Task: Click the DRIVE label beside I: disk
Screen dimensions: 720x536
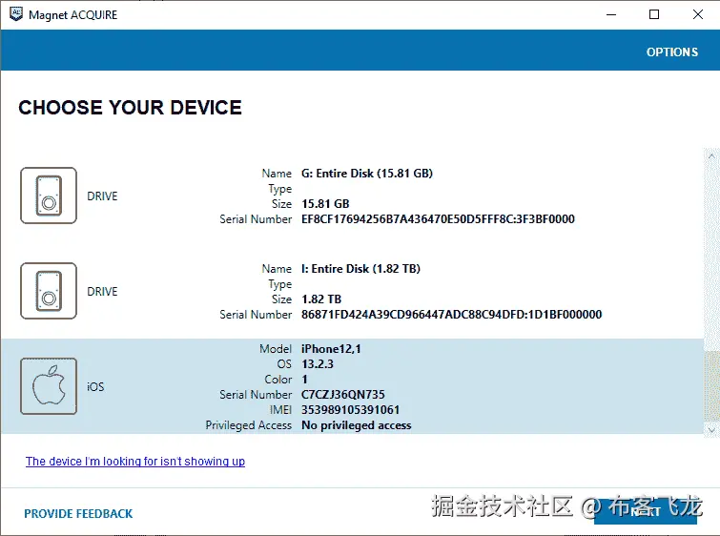Action: tap(102, 292)
